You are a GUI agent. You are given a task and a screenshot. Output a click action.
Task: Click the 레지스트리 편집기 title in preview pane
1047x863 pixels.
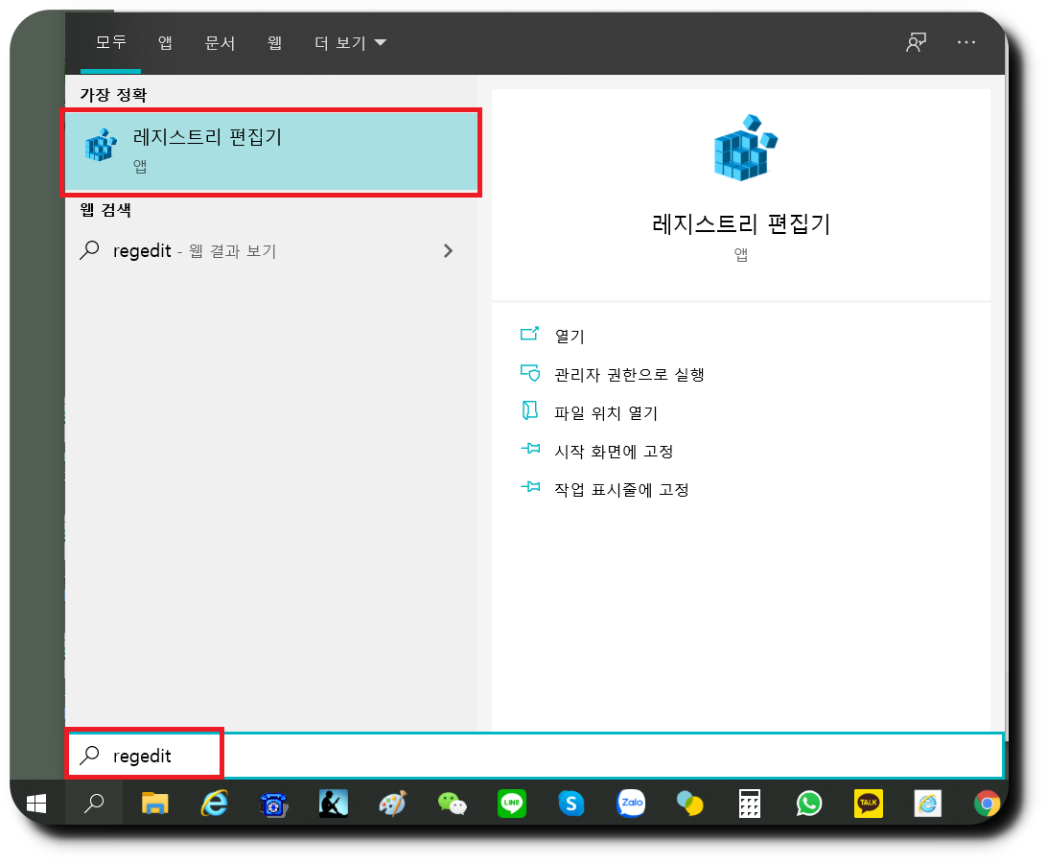(x=741, y=223)
